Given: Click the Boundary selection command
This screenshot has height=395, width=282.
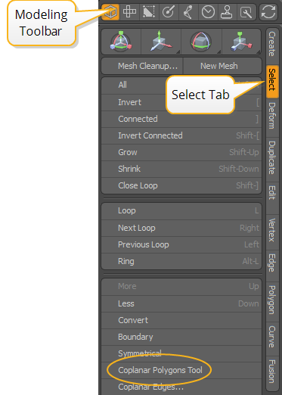Looking at the screenshot, I should coord(181,337).
